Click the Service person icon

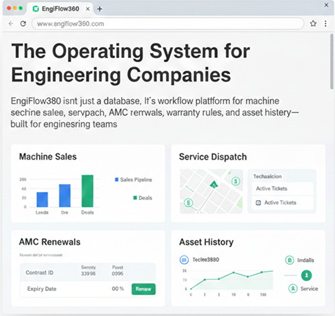click(293, 288)
